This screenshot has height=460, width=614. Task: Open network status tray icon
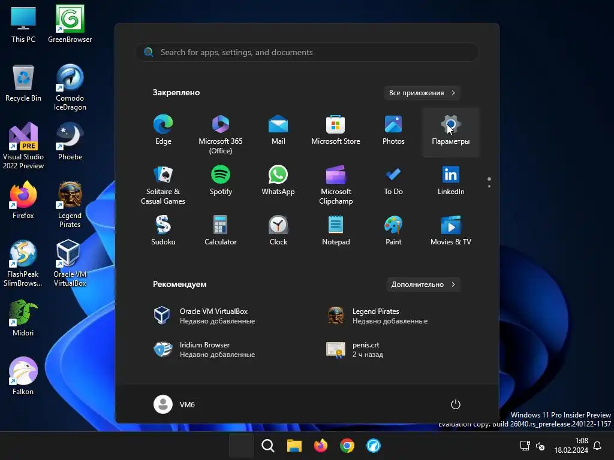point(525,446)
